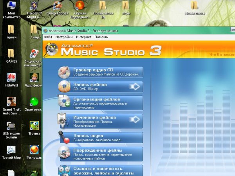Viewport: 235px width, 176px height.
Task: Click the Запись звука button
Action: 101,137
